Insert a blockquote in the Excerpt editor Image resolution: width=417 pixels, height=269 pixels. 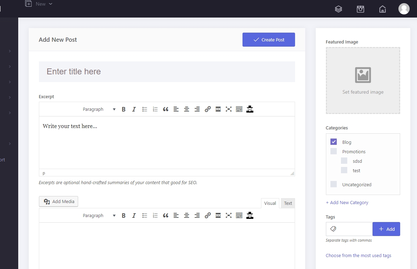pyautogui.click(x=166, y=109)
